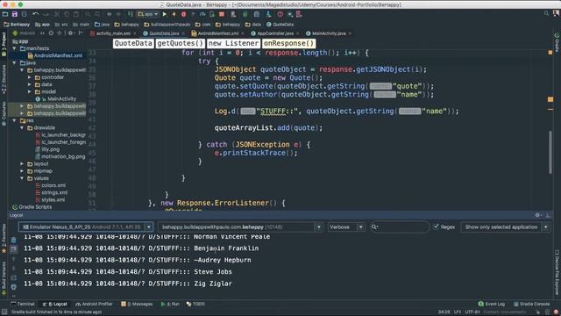The width and height of the screenshot is (561, 316).
Task: Switch to AndroidManifest.xml editor tab
Action: pyautogui.click(x=218, y=33)
